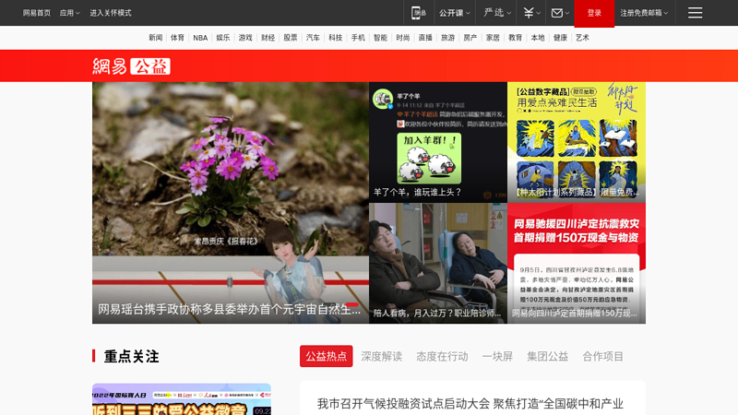Select the 深度解读 tab

coord(382,356)
